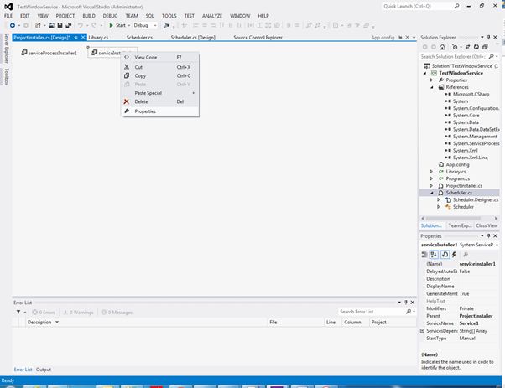Viewport: 505px width, 388px height.
Task: Toggle Categorized view in Properties panel
Action: [x=424, y=255]
